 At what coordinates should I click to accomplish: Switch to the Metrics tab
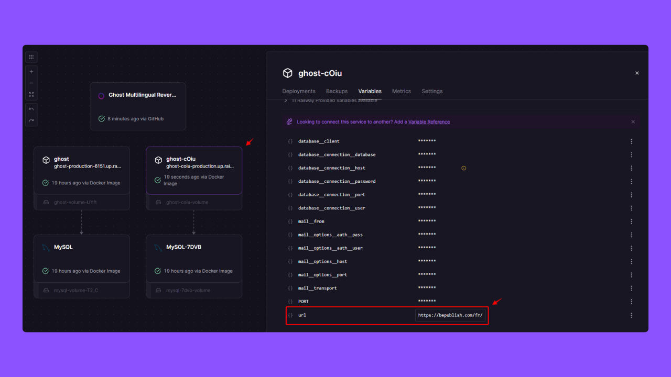click(x=402, y=91)
